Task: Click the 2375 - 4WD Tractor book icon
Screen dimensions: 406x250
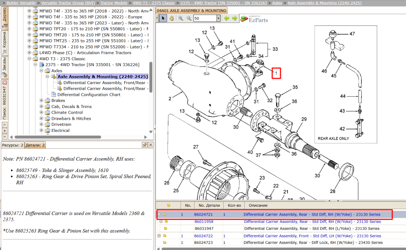Action: (42, 64)
